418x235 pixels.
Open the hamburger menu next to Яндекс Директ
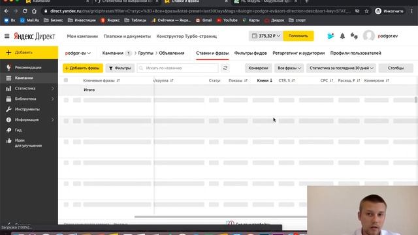click(7, 36)
